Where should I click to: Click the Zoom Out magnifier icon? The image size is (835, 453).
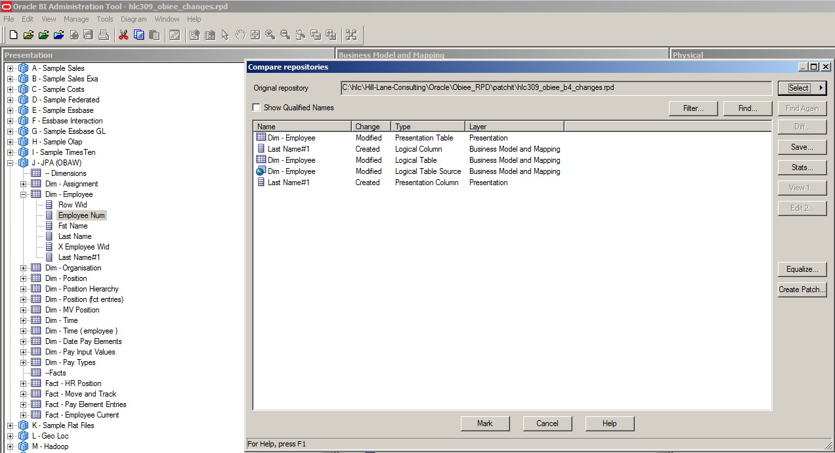tap(285, 35)
